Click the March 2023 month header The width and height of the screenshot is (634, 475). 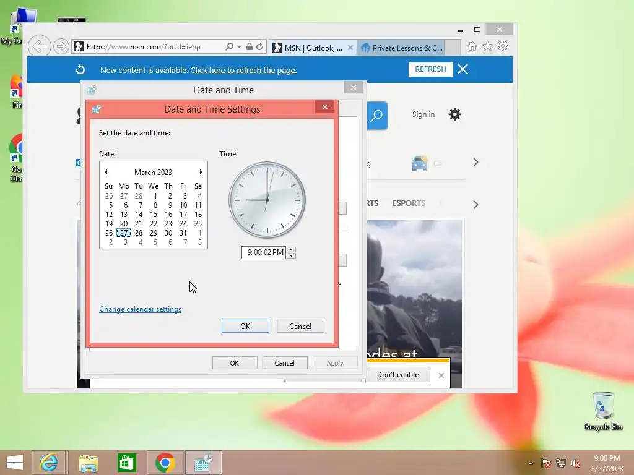point(154,173)
